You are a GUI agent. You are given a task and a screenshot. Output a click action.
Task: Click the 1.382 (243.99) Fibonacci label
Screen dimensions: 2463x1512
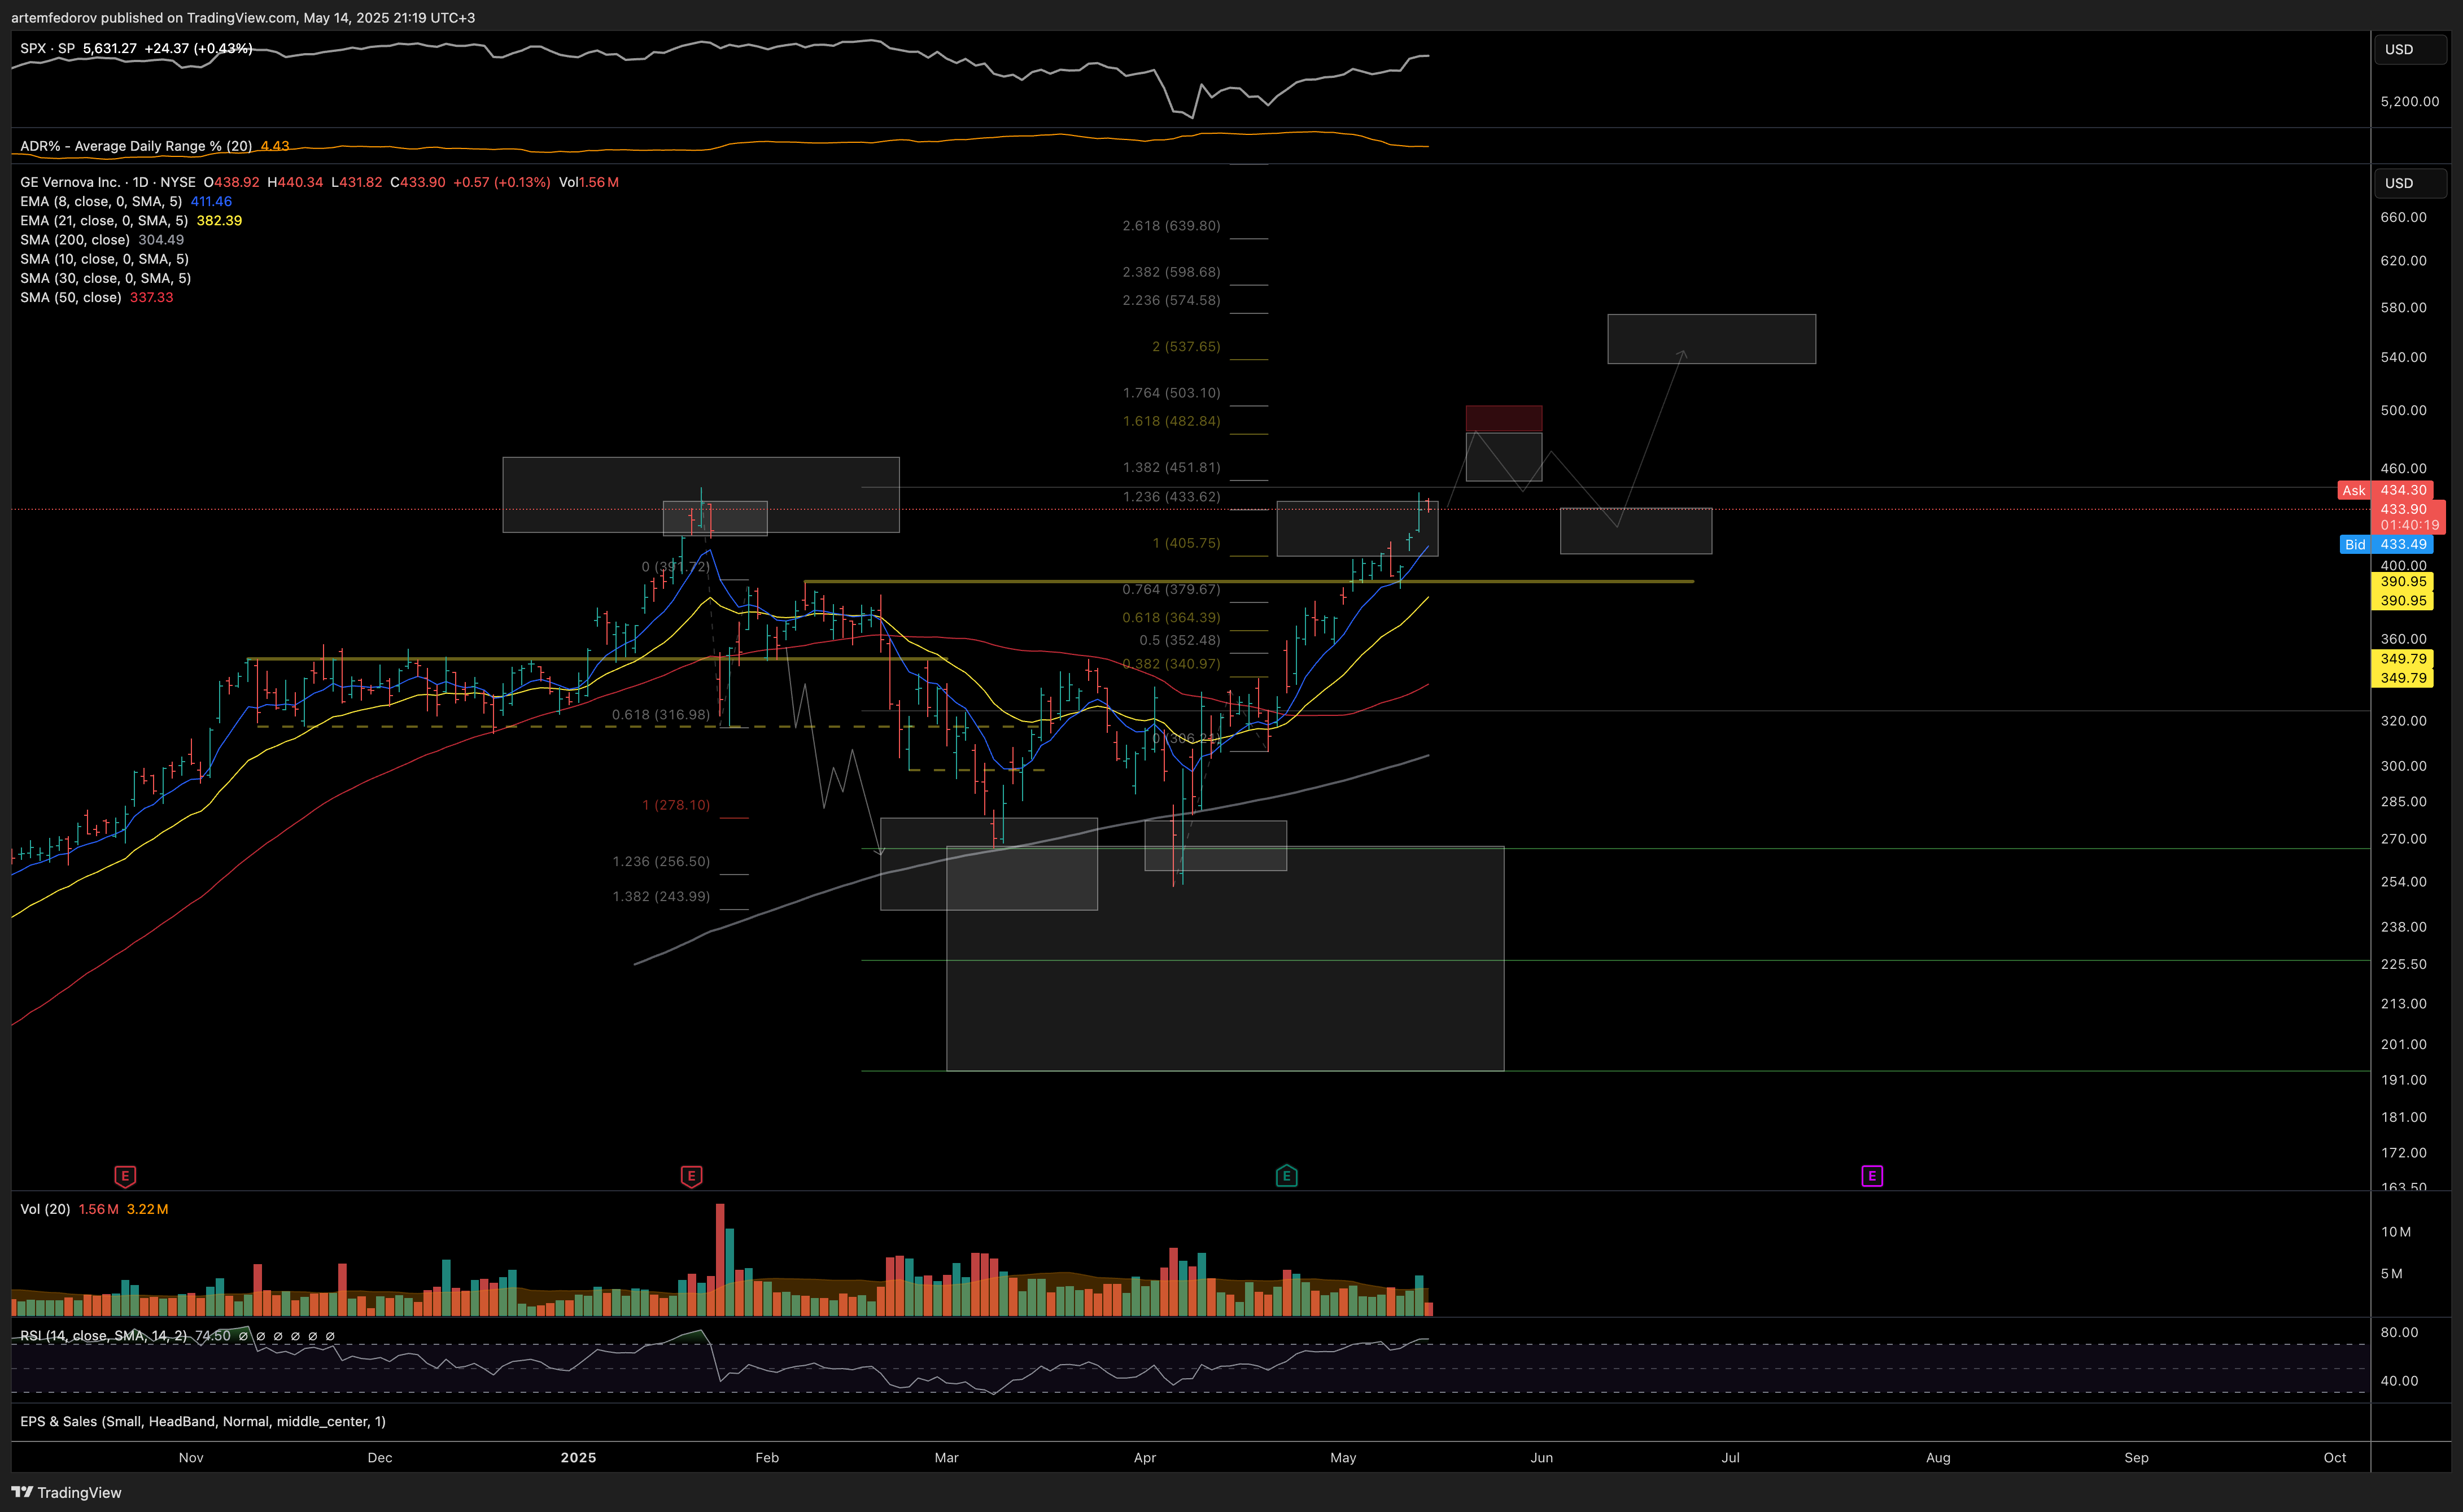point(661,896)
